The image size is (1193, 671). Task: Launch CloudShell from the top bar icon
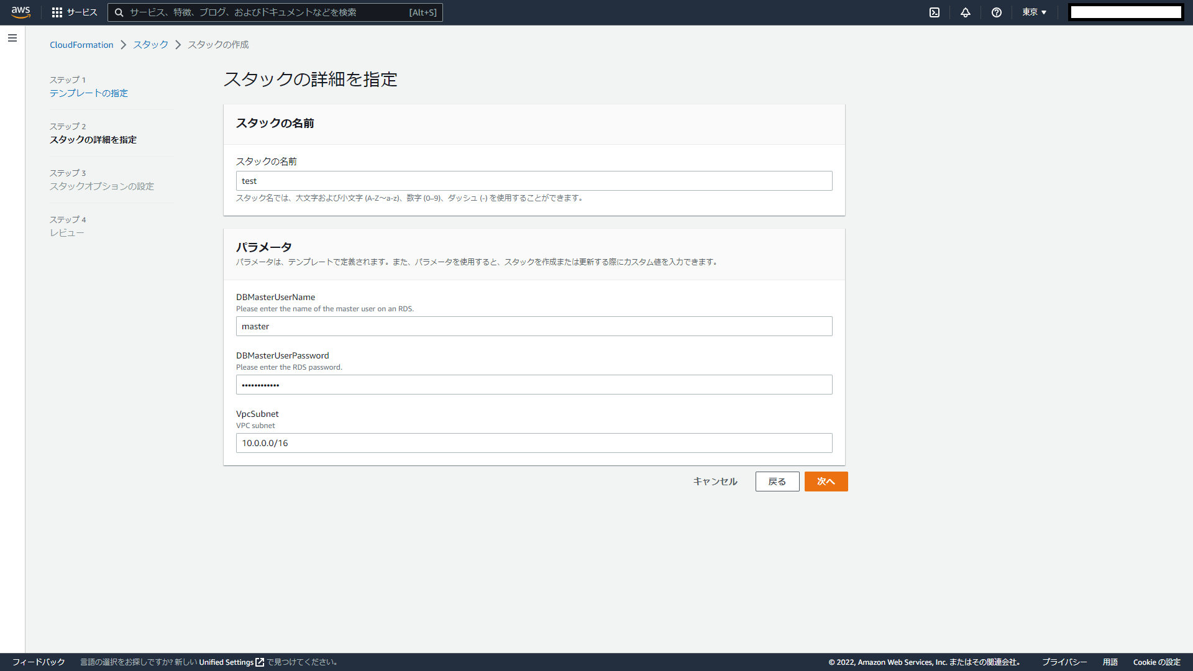pos(934,12)
